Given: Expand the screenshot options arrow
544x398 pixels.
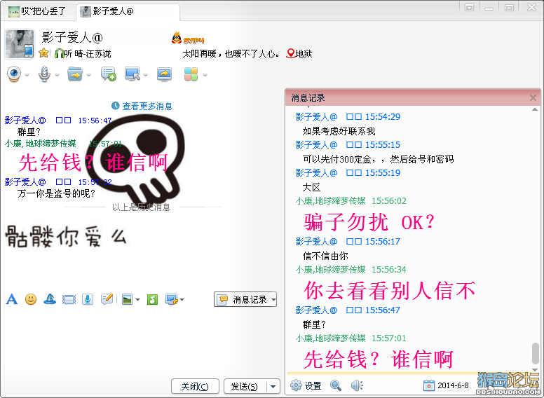Looking at the screenshot, I should coord(182,299).
